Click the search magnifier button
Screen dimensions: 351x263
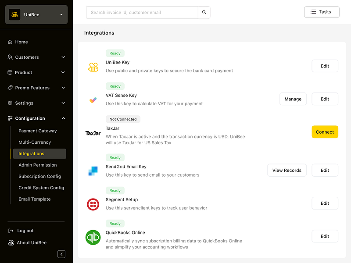point(204,12)
